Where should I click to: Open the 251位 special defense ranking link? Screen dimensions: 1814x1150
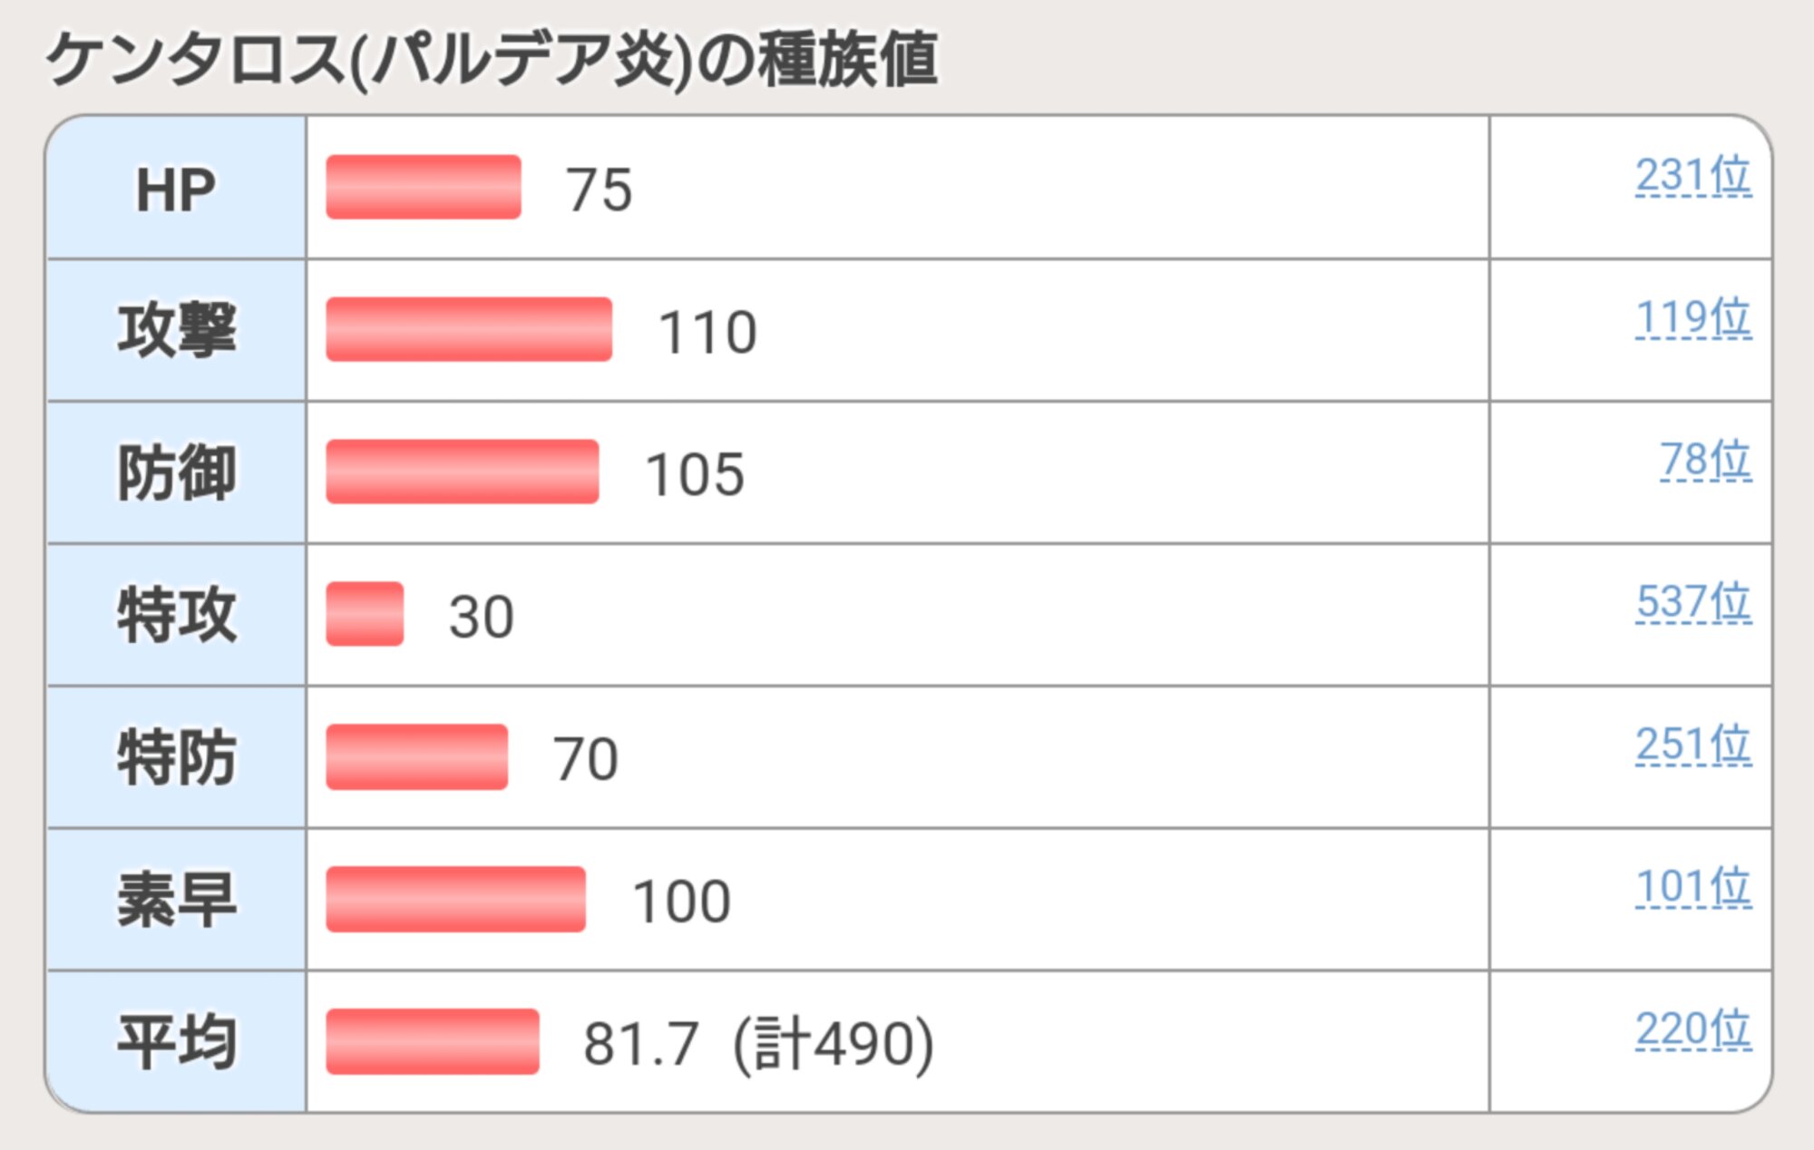tap(1692, 745)
